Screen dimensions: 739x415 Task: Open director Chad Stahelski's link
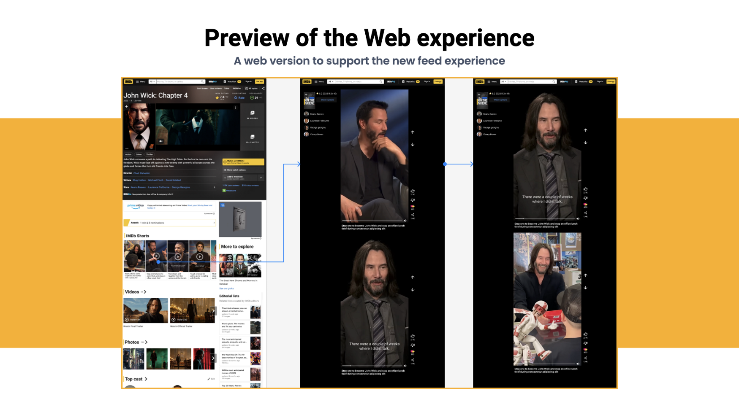(x=141, y=173)
